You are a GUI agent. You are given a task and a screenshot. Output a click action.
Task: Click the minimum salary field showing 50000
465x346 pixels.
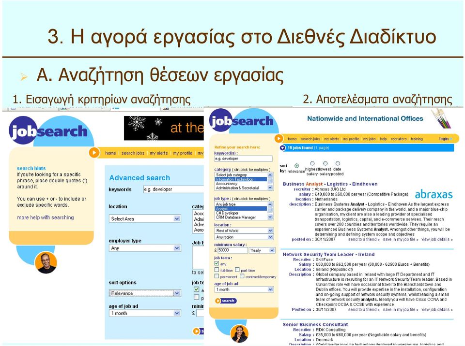click(x=232, y=250)
